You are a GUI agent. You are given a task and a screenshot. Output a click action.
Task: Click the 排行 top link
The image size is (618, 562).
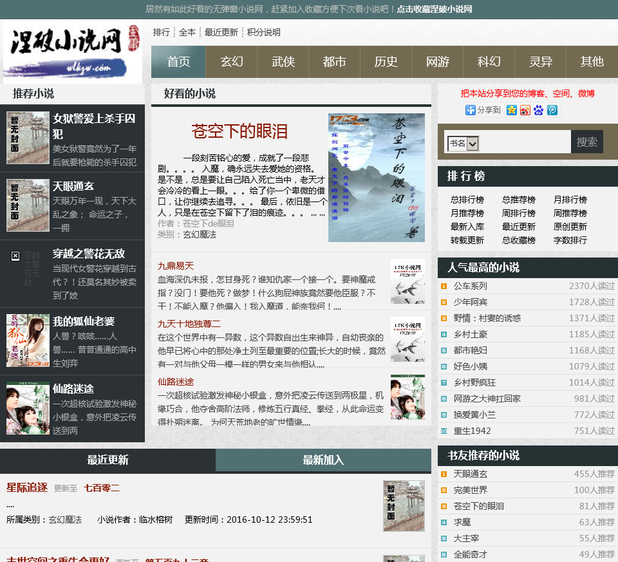tap(161, 32)
